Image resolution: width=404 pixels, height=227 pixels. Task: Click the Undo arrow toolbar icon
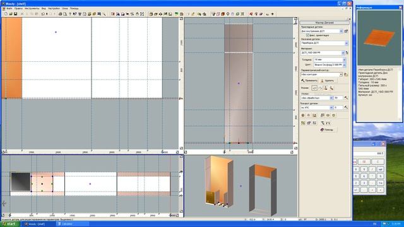43,14
